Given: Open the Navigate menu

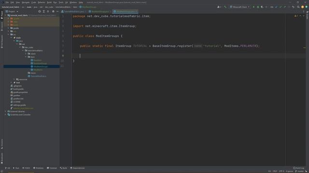Looking at the screenshot, I should pyautogui.click(x=26, y=2).
